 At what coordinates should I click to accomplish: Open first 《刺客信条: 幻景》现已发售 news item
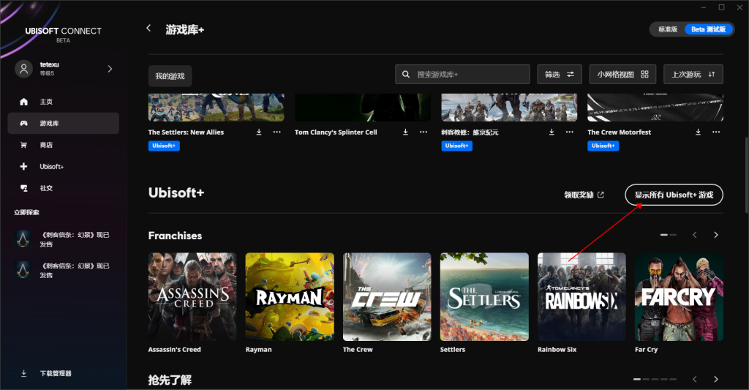tap(63, 239)
